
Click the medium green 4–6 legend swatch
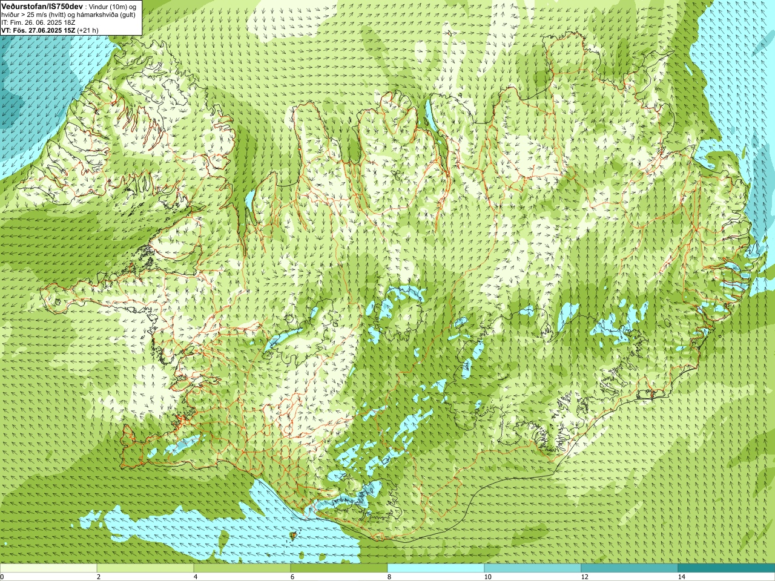[242, 568]
